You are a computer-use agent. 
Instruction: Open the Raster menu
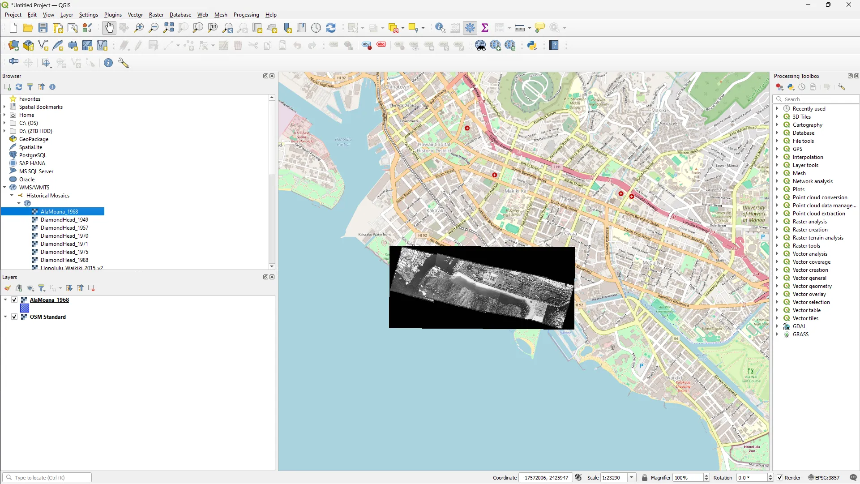[156, 15]
